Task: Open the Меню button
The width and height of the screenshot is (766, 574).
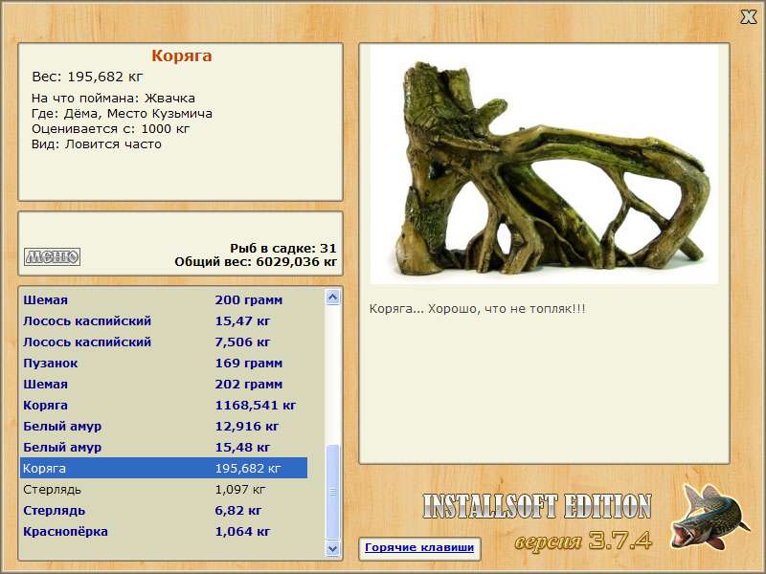Action: (53, 256)
